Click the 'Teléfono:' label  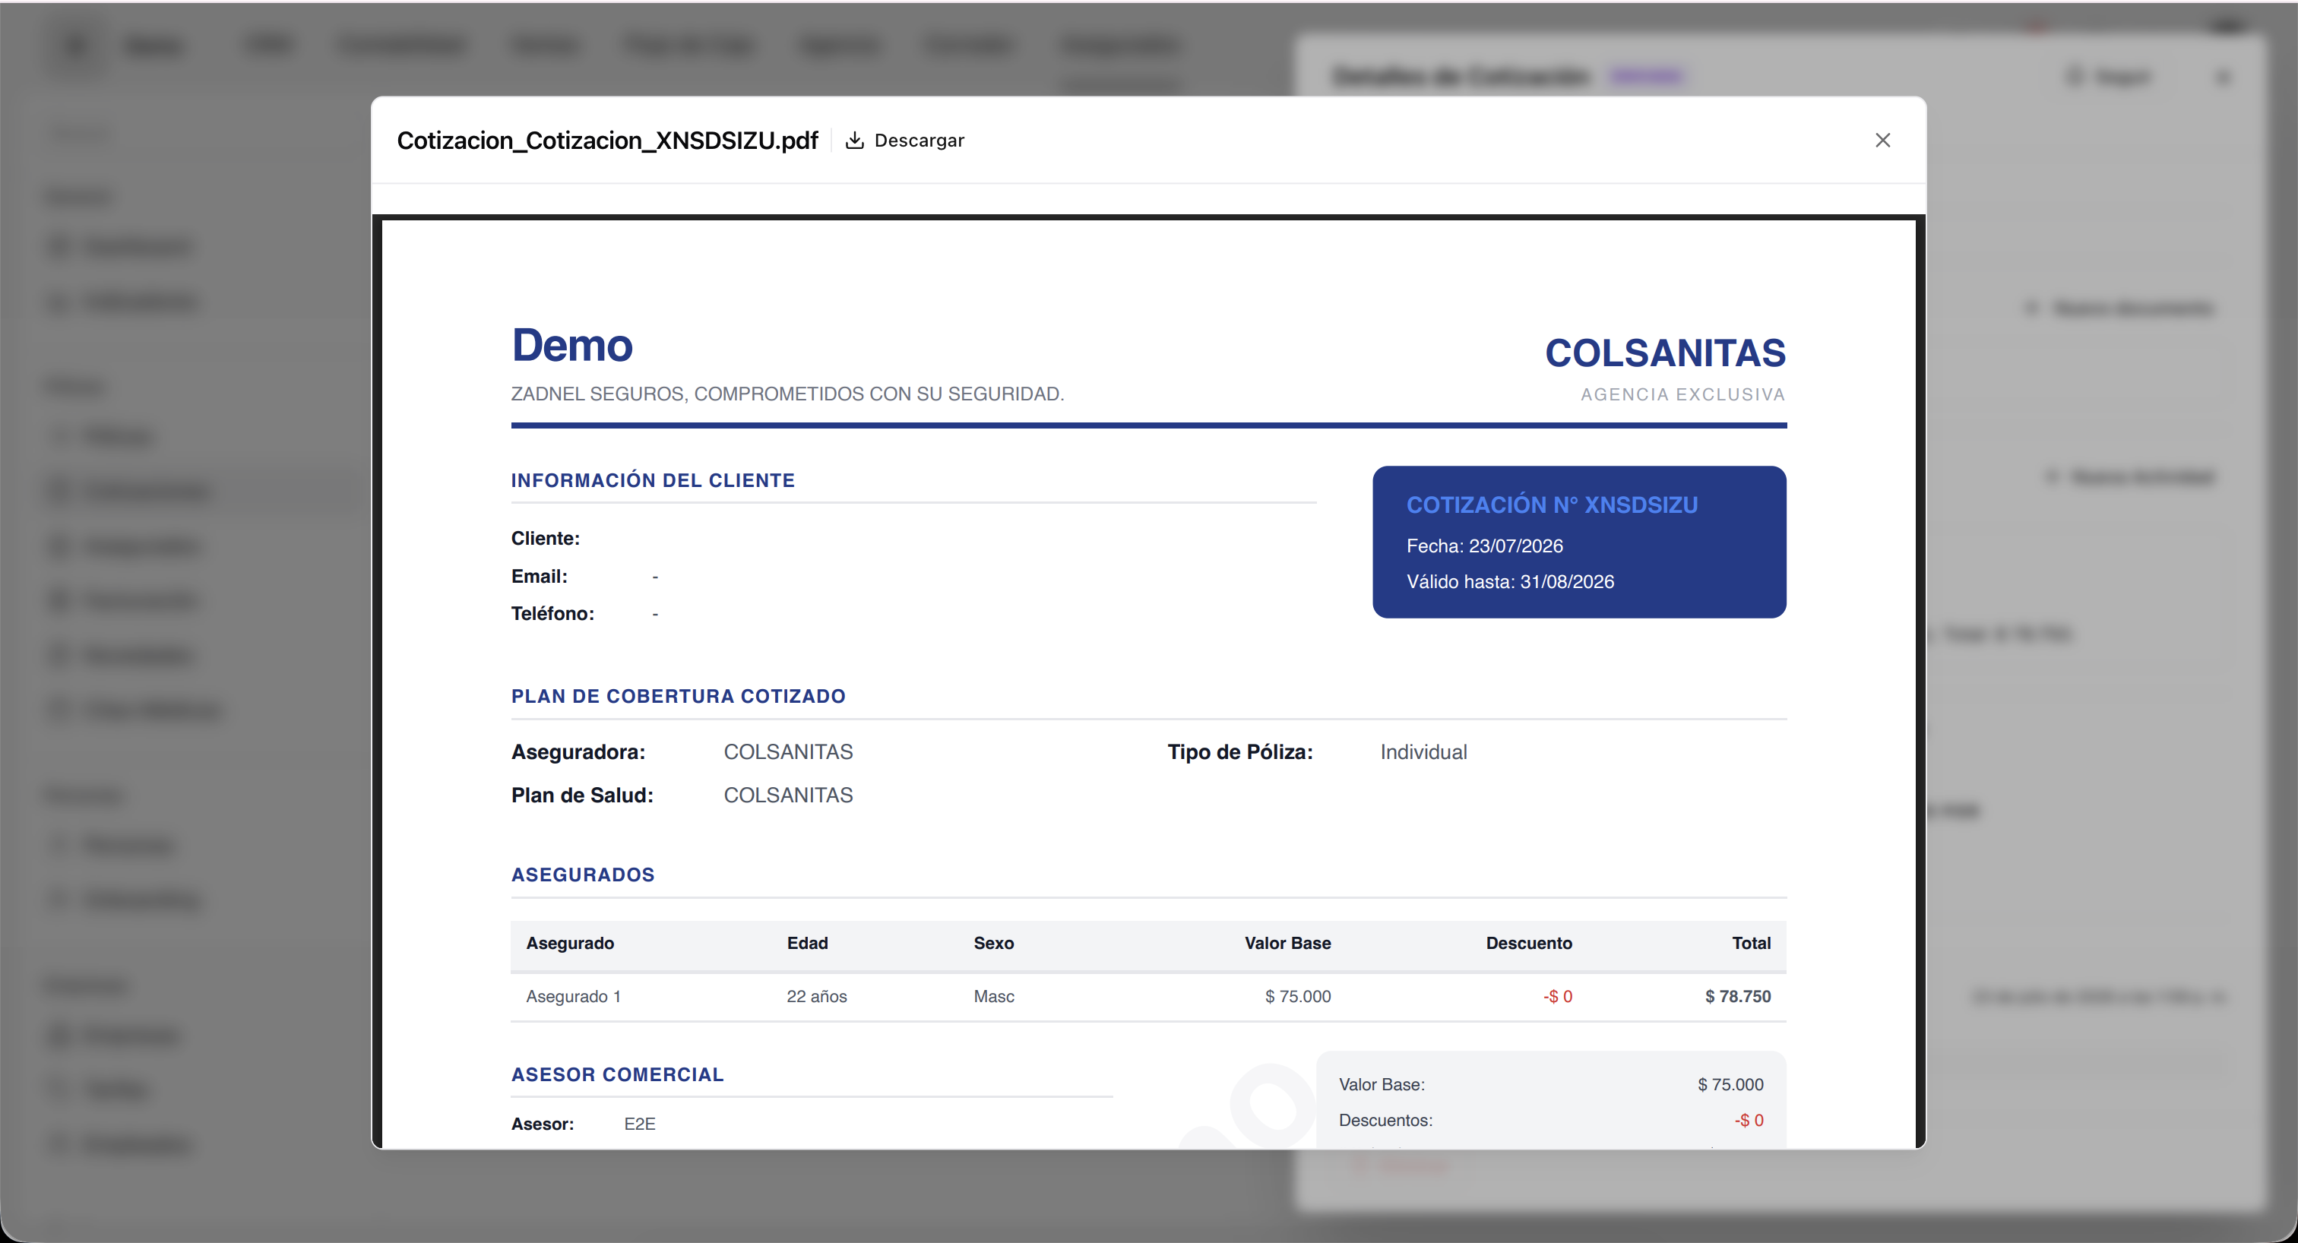pyautogui.click(x=552, y=613)
